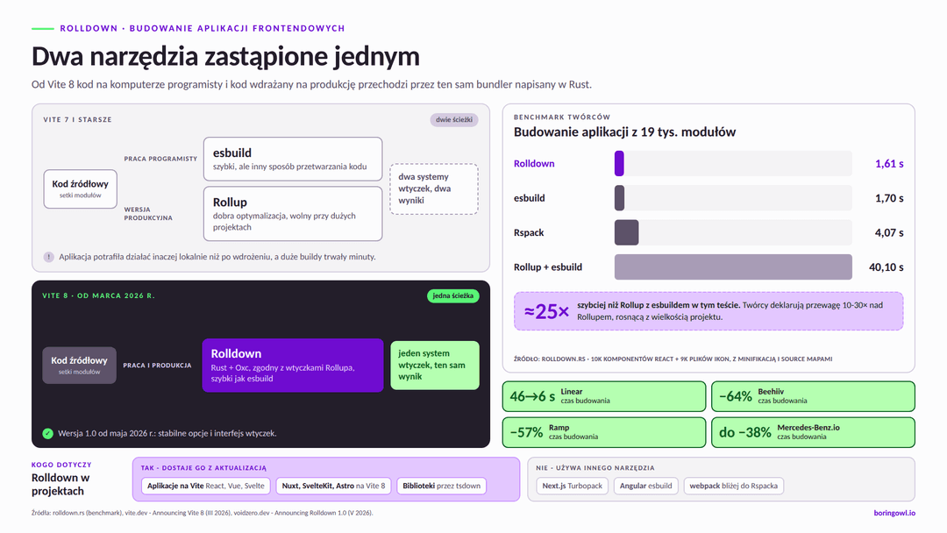This screenshot has height=533, width=947.
Task: Click 'Budowanie aplikacji z 19 tys. modułów' title
Action: click(624, 132)
